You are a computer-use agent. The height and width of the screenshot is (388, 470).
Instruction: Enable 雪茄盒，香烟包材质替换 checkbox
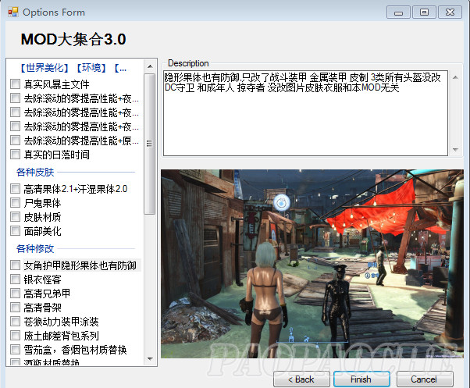click(x=15, y=349)
